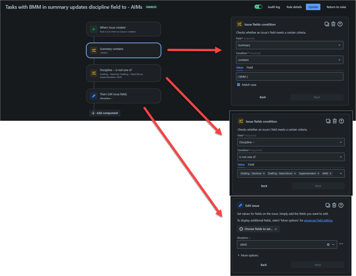
Task: Open the advanced field editing link
Action: pos(318,220)
